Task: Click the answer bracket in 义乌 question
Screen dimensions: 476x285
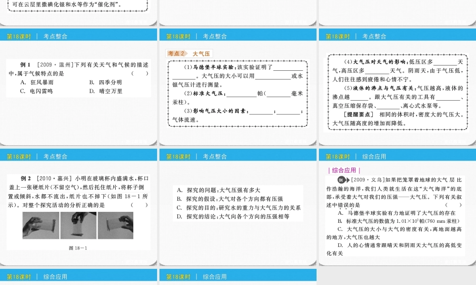Action: point(454,205)
